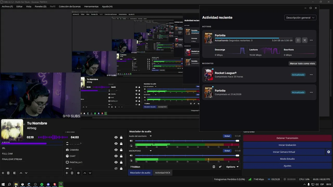Move source down in sources list
The height and width of the screenshot is (187, 333).
pos(90,173)
